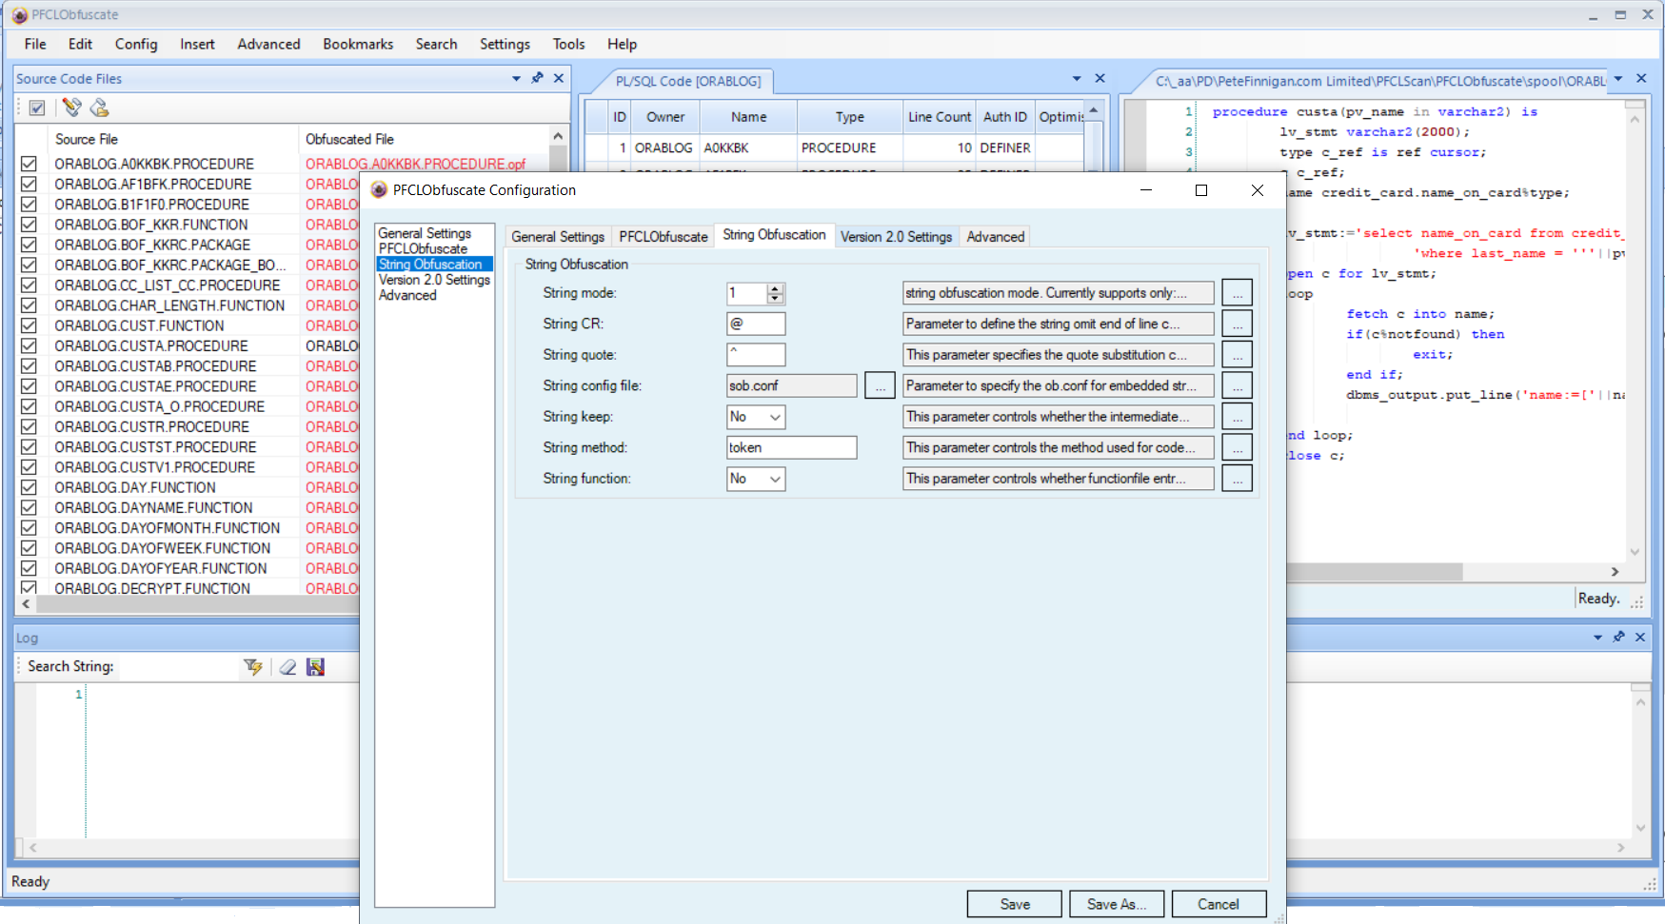Toggle checkbox for ORABLOG.DAYNAME.FUNCTION

coord(29,507)
